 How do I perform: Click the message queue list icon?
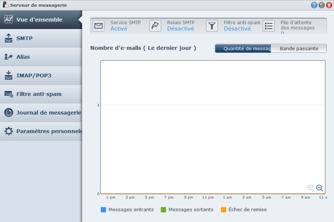(269, 26)
